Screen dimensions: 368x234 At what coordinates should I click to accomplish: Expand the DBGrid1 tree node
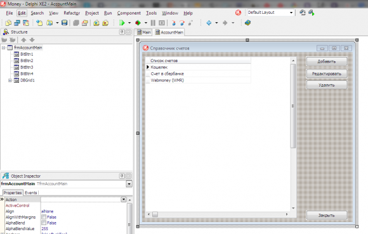(x=10, y=80)
